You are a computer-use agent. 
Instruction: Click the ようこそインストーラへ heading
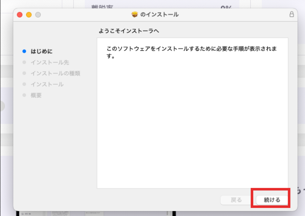[128, 31]
